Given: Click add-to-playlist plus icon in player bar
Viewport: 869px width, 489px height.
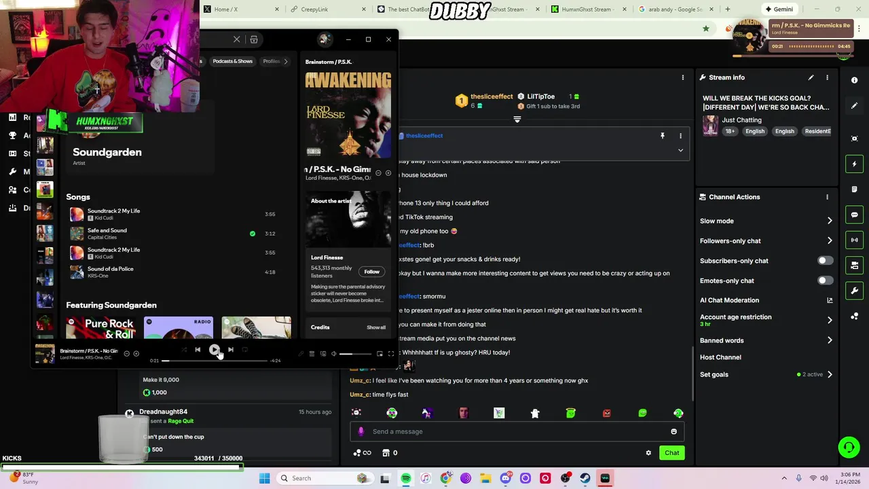Looking at the screenshot, I should 136,353.
